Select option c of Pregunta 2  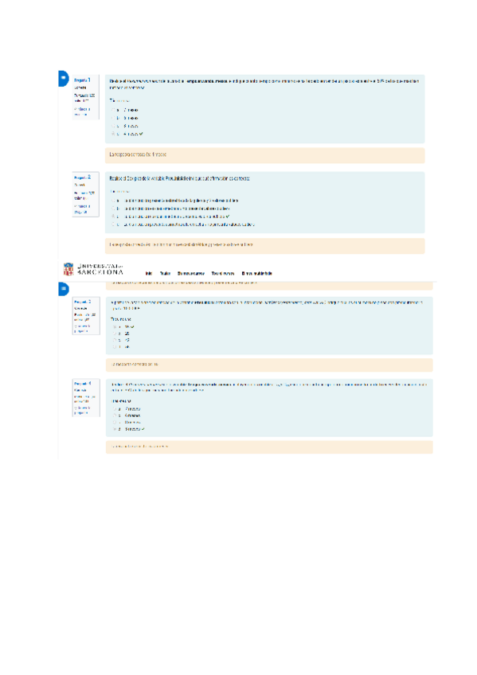point(114,217)
